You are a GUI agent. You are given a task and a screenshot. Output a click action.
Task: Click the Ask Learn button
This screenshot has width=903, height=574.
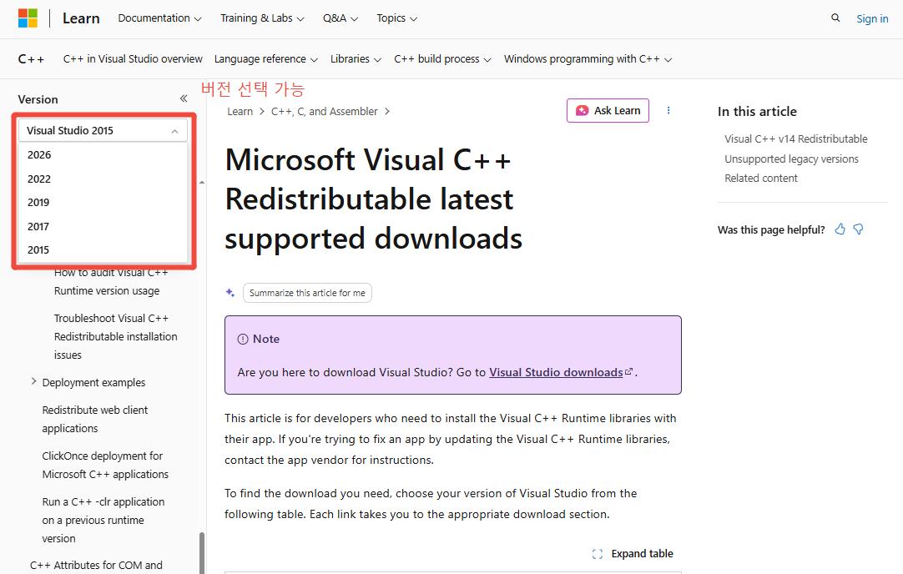tap(608, 110)
